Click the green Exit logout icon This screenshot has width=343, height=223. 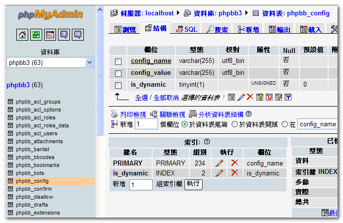click(36, 35)
